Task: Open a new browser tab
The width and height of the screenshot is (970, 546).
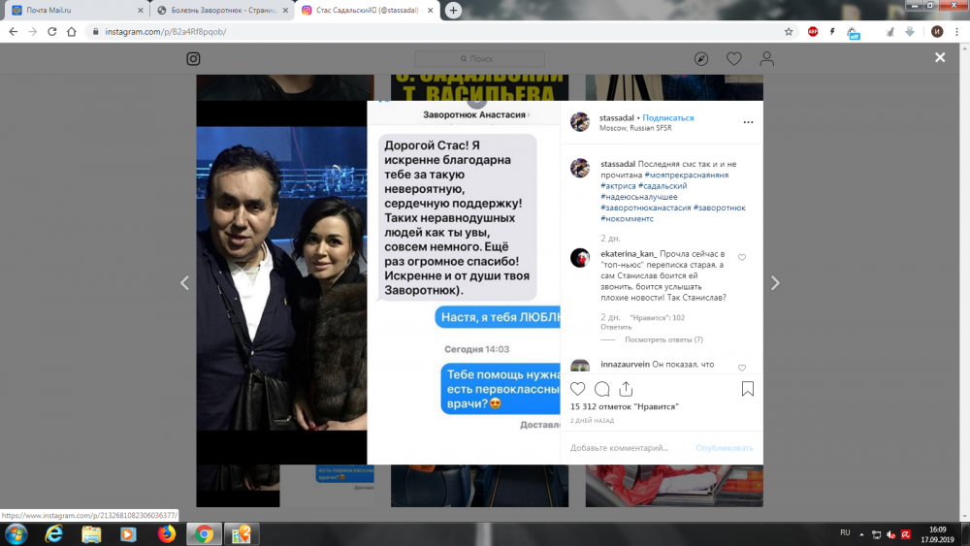Action: tap(453, 11)
